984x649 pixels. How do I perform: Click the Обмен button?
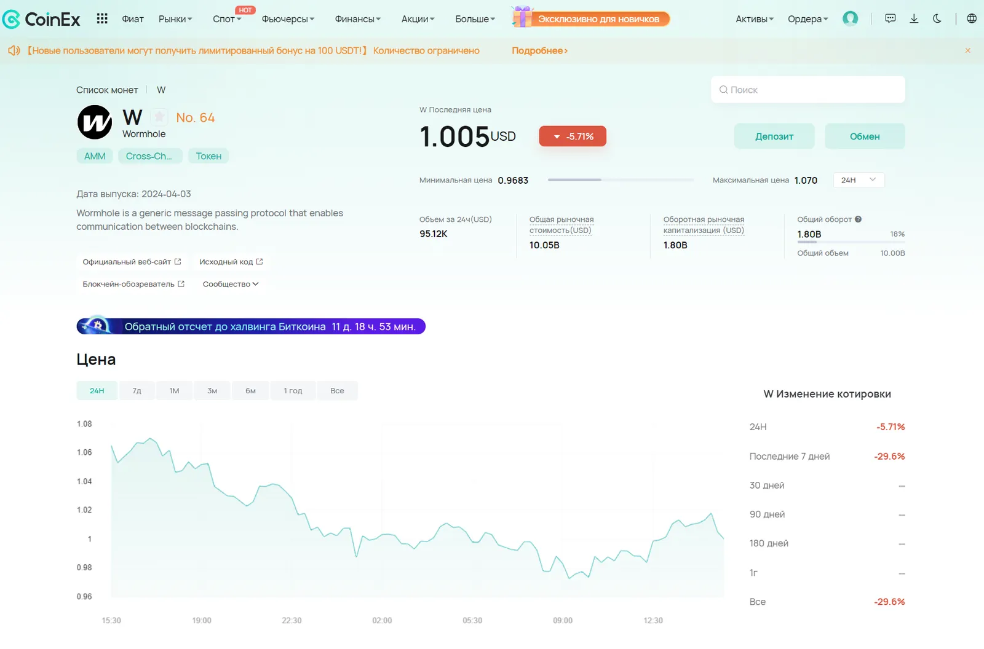click(865, 136)
